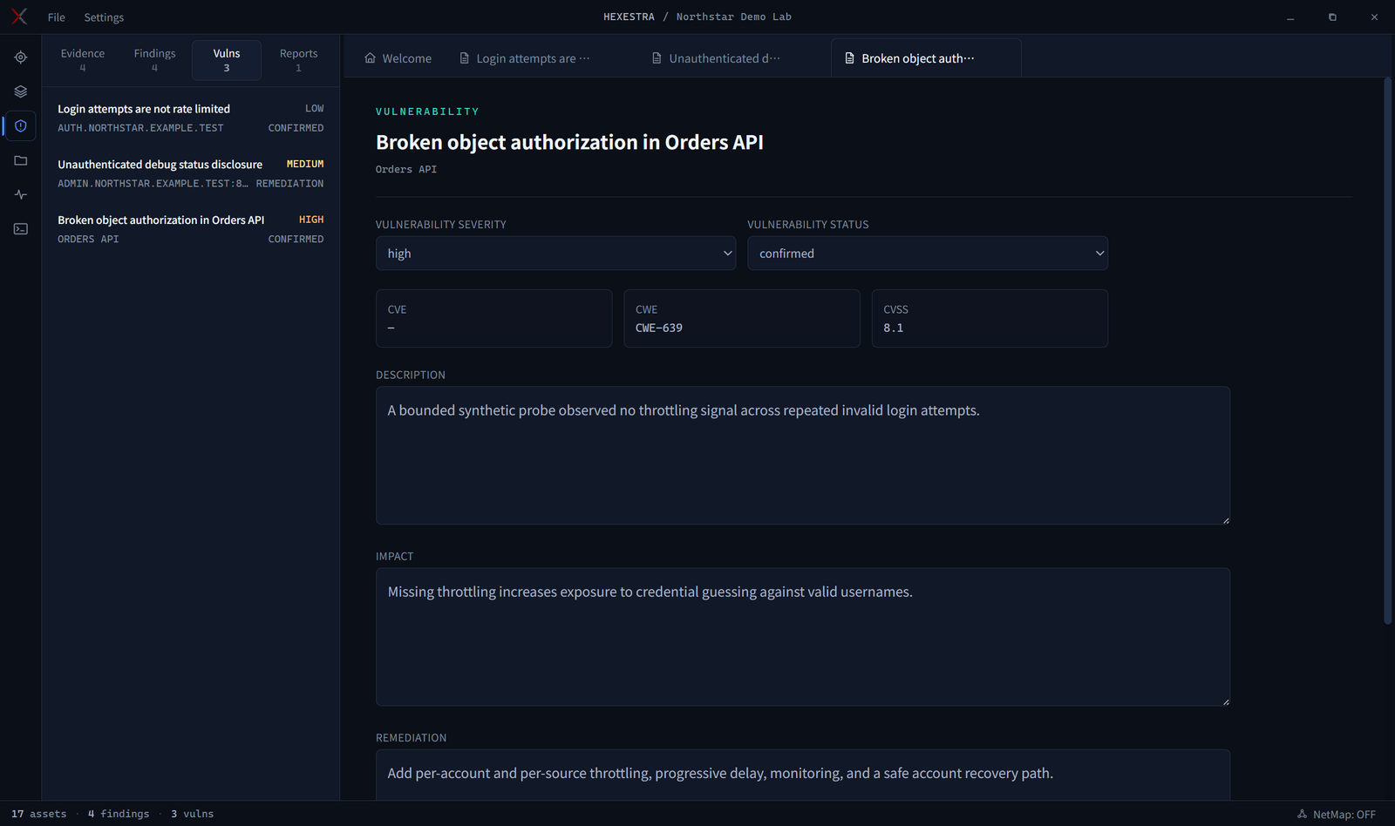Maximize the Hexestra window
Image resolution: width=1395 pixels, height=826 pixels.
click(x=1332, y=17)
